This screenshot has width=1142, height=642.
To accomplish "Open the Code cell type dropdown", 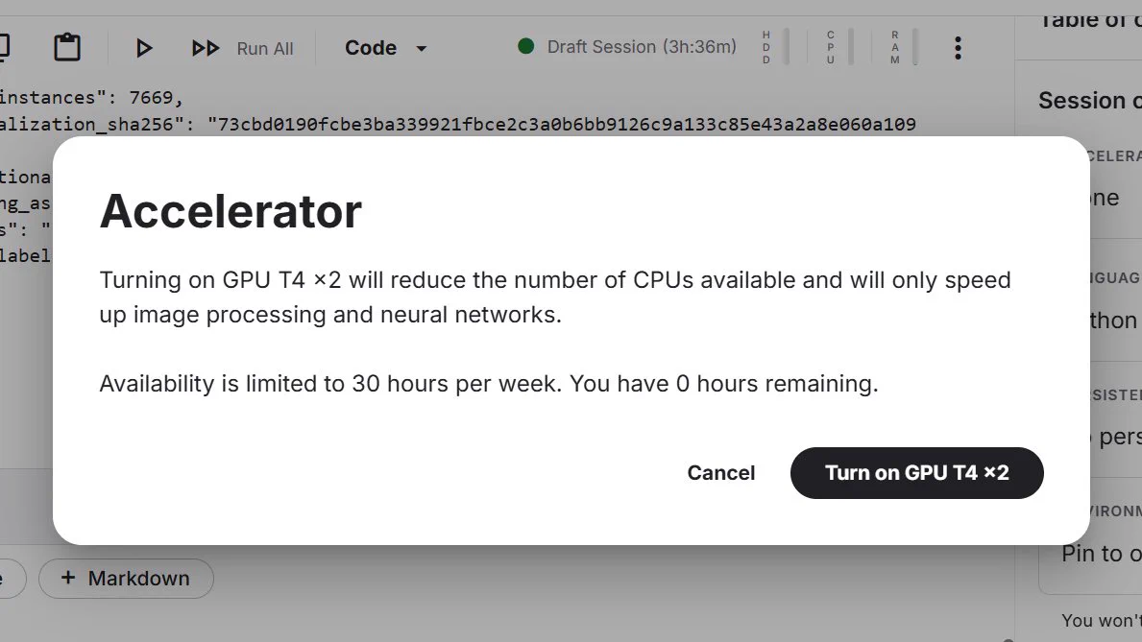I will [x=385, y=48].
